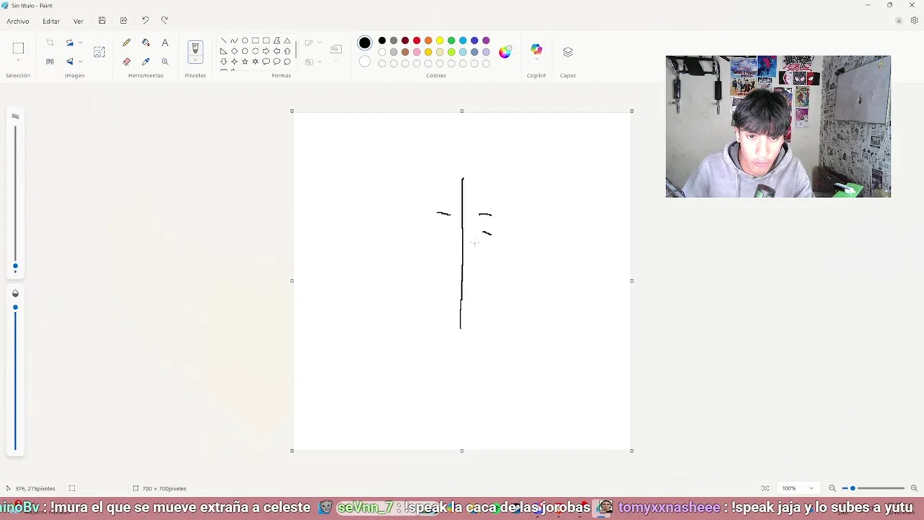Choose the Crop tool
The image size is (924, 520).
[50, 43]
